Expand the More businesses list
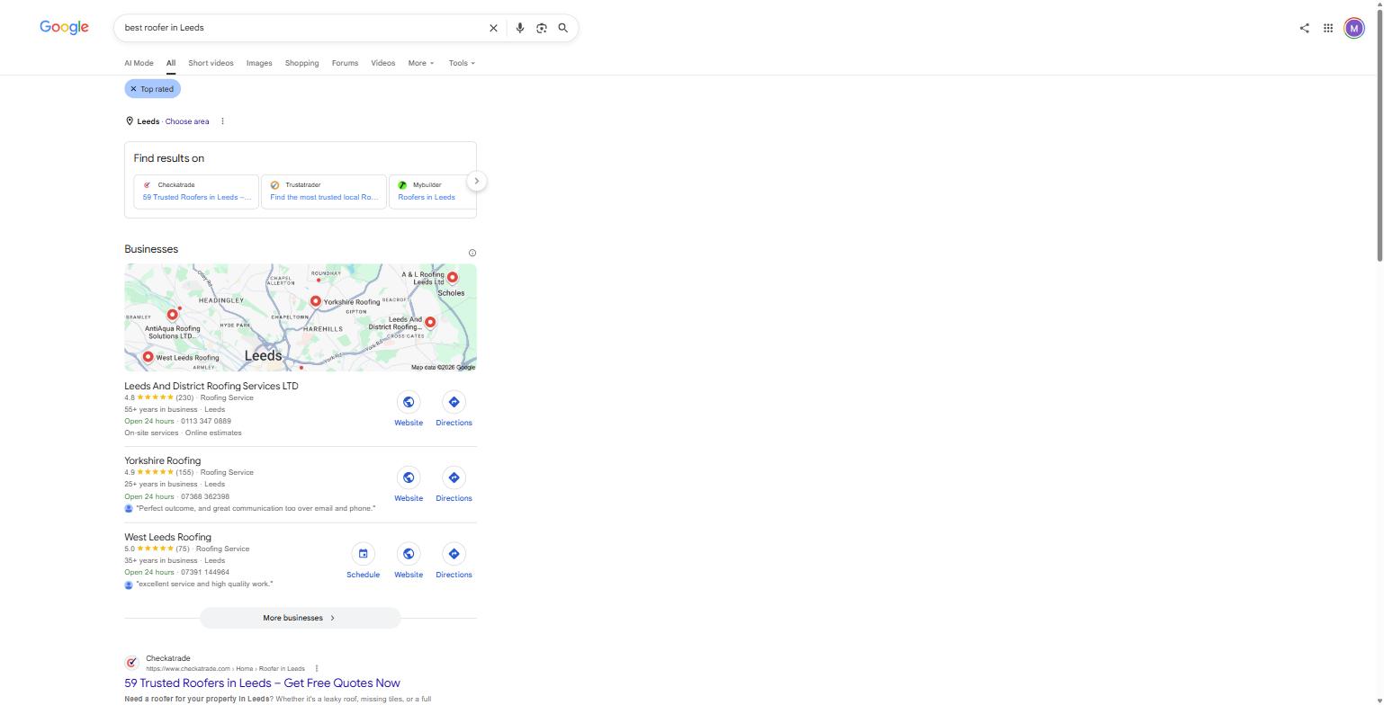The image size is (1384, 705). pos(300,618)
